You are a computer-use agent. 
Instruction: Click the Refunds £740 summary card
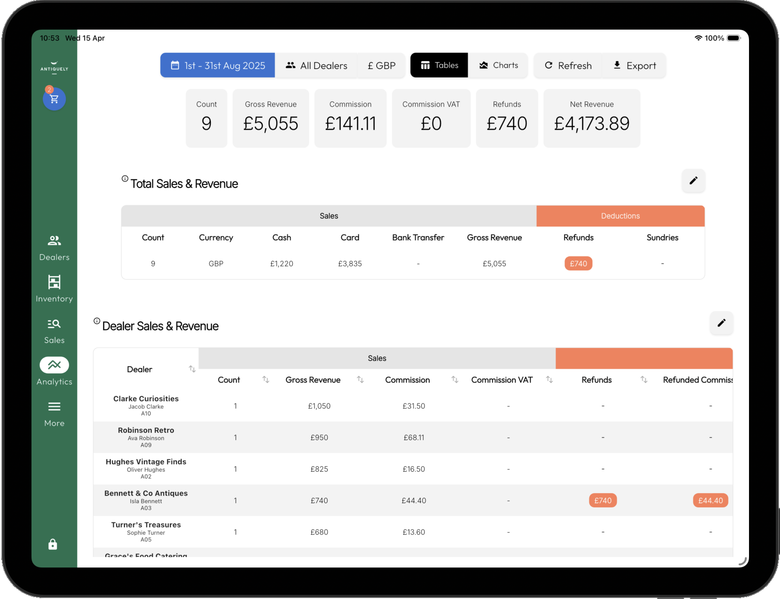pyautogui.click(x=507, y=118)
